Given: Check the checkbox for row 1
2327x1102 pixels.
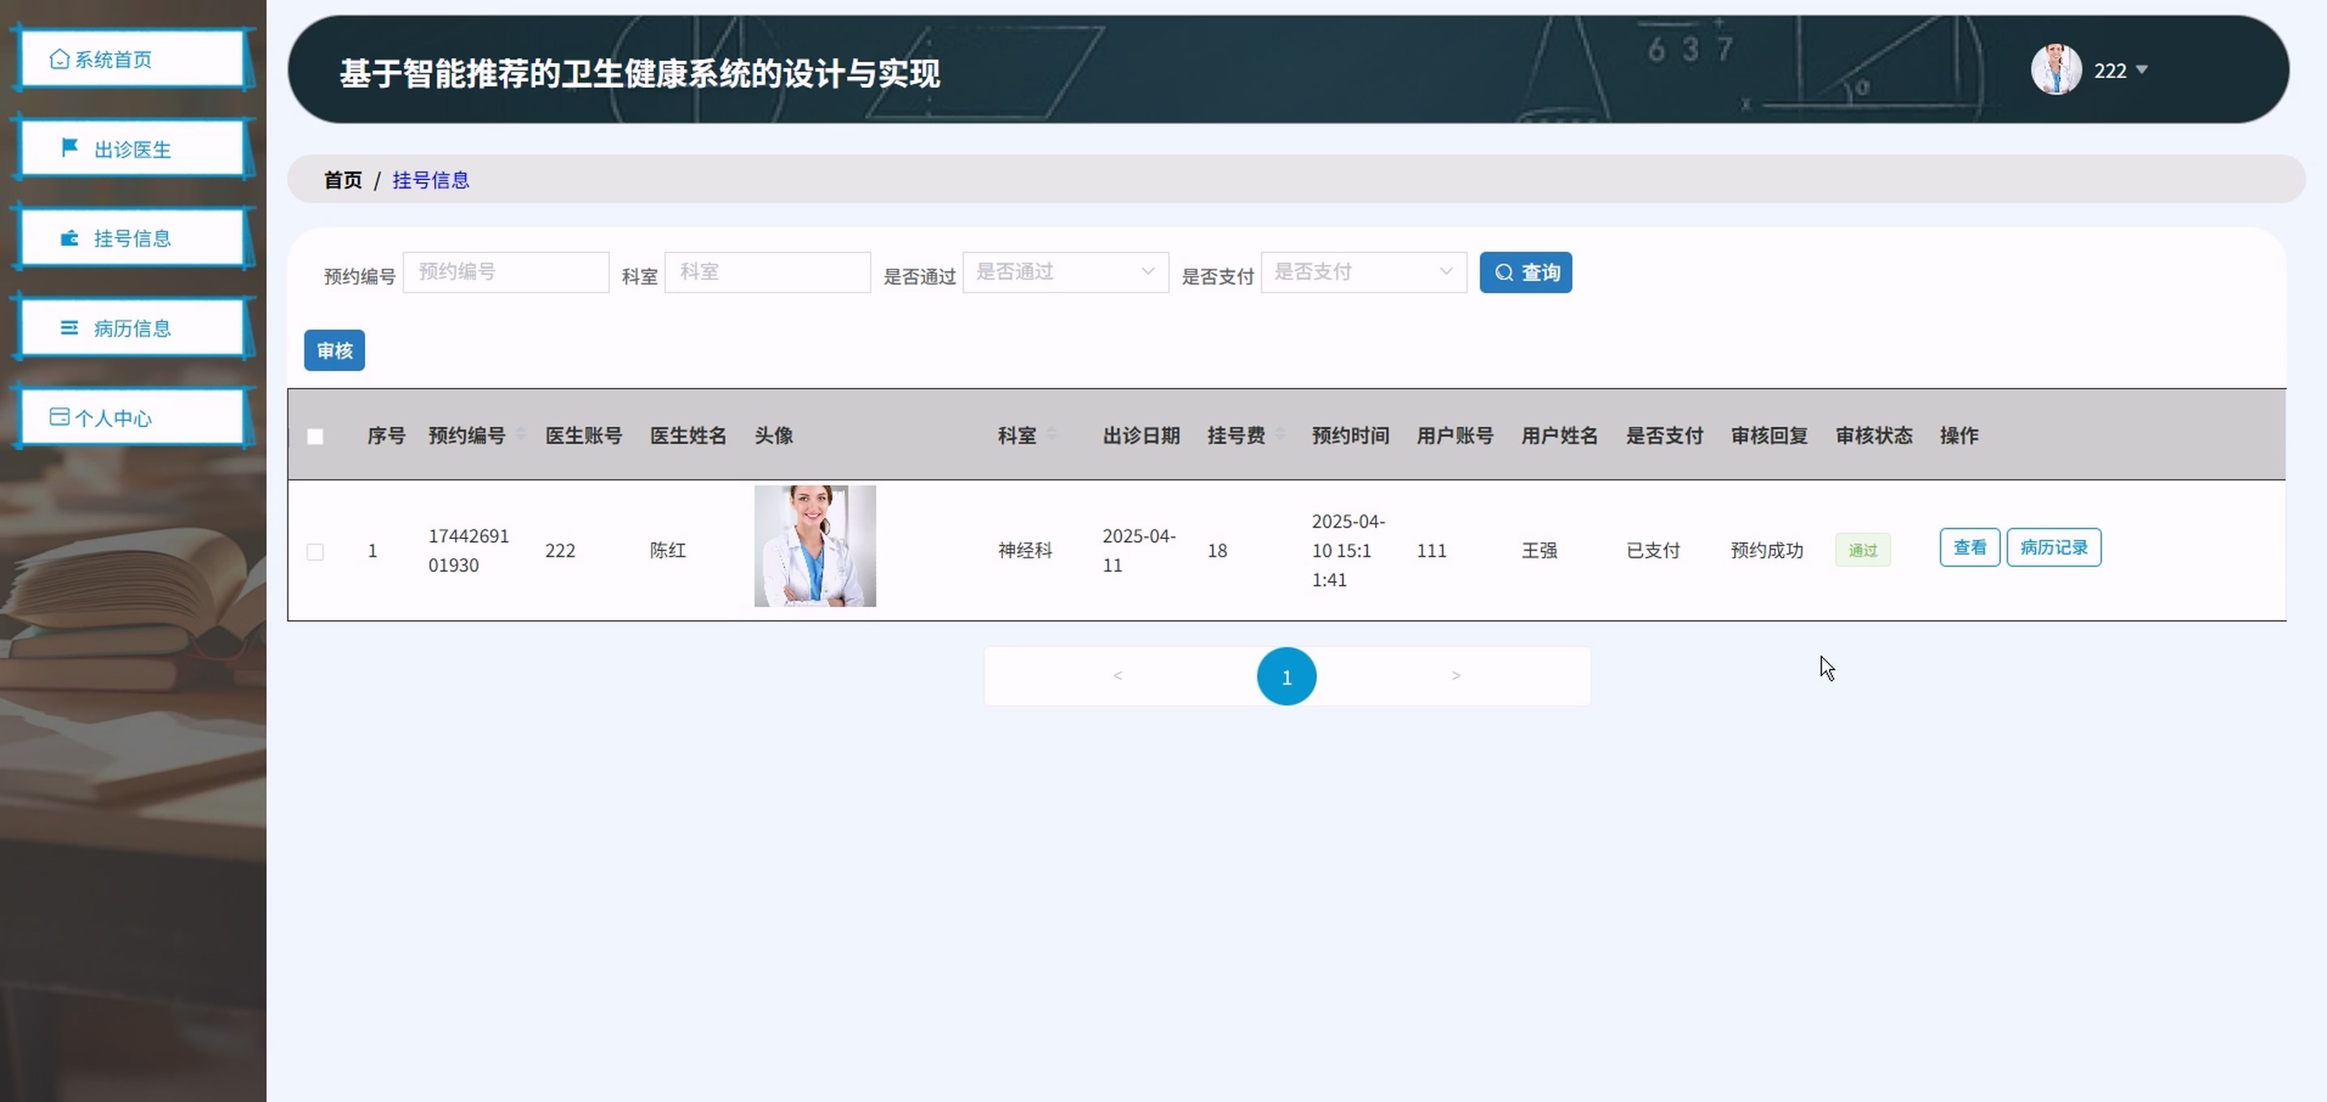Looking at the screenshot, I should (316, 552).
